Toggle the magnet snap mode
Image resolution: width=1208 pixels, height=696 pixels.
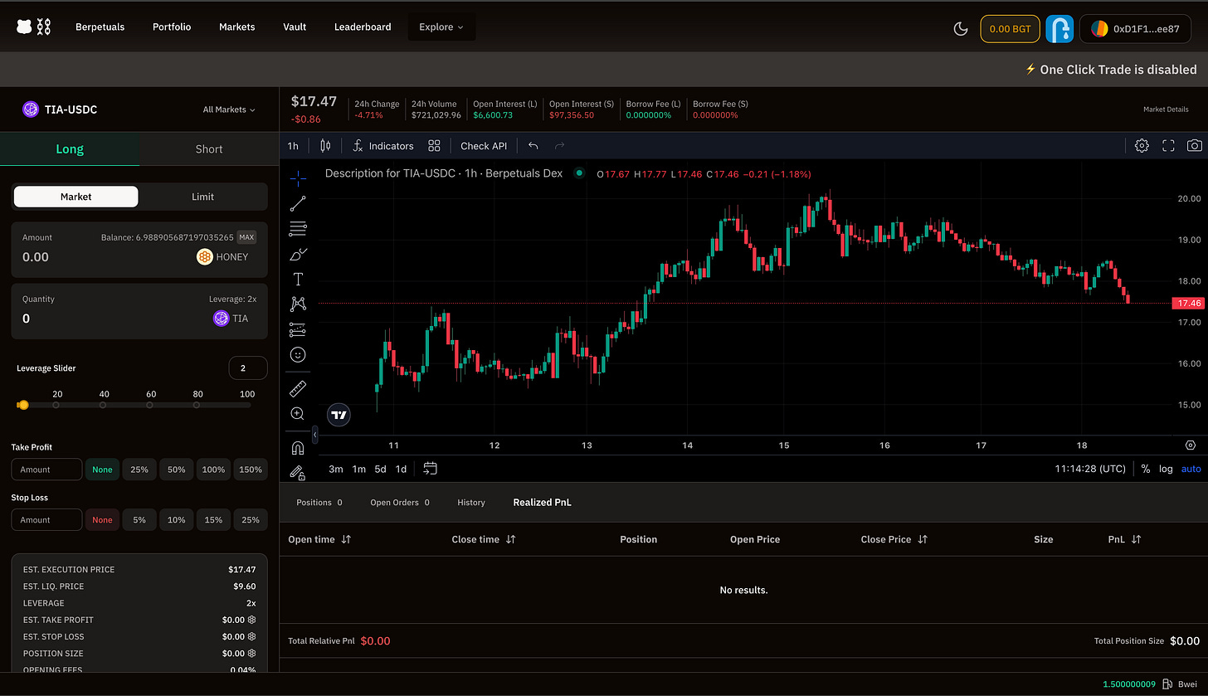click(298, 448)
